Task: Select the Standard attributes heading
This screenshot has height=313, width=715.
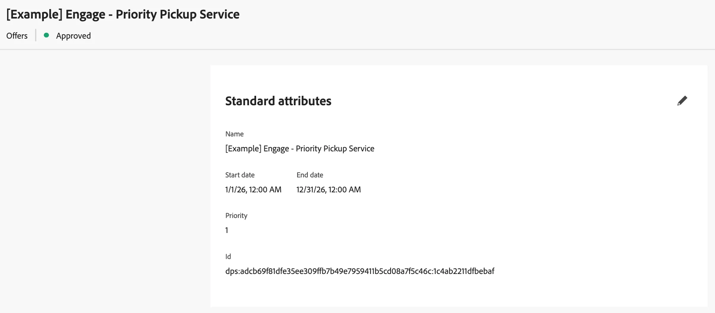Action: [x=278, y=101]
